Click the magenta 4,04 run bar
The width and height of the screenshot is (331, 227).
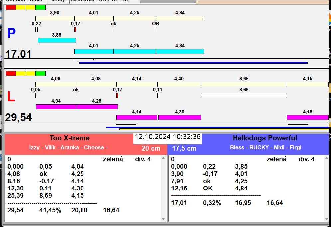tap(56, 107)
